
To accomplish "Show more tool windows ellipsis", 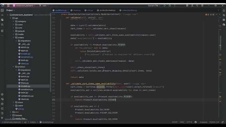I will 2,35.
